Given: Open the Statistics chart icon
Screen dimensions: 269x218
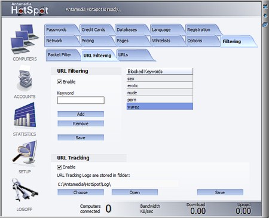Looking at the screenshot, I should [x=25, y=115].
